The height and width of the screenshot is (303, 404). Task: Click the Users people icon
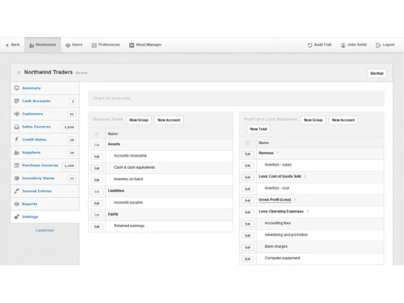pyautogui.click(x=68, y=45)
